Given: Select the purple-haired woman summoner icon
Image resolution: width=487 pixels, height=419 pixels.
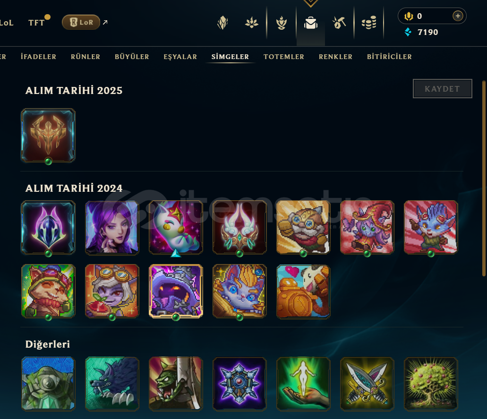Looking at the screenshot, I should click(112, 228).
